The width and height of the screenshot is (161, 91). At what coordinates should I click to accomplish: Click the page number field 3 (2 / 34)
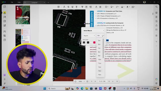[102, 81]
